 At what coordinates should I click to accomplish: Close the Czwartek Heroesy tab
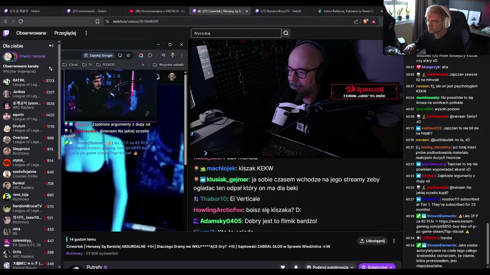tap(247, 11)
